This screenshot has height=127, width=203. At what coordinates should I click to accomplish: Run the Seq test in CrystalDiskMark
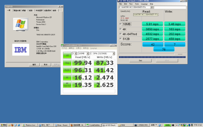(x=67, y=63)
